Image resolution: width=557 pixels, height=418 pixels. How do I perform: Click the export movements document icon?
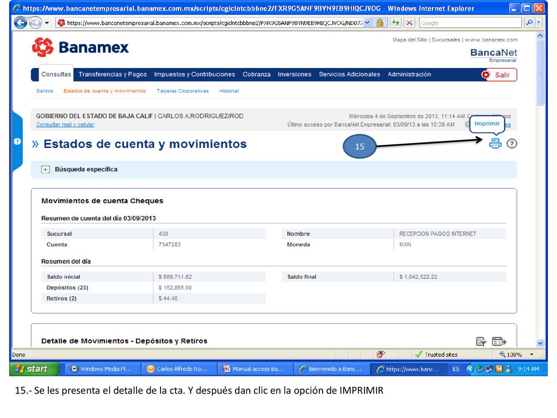[x=481, y=341]
